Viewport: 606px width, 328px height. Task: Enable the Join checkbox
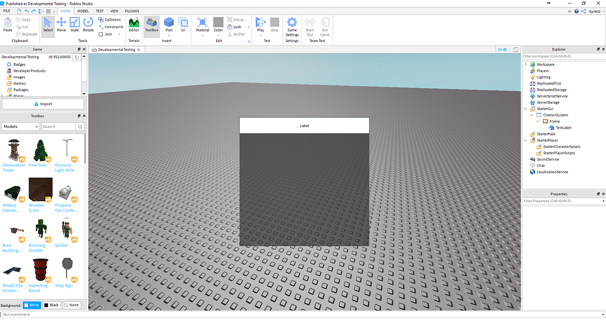[x=101, y=34]
